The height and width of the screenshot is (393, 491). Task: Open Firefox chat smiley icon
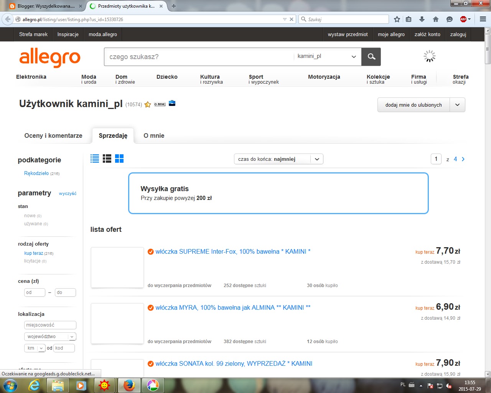pos(450,19)
